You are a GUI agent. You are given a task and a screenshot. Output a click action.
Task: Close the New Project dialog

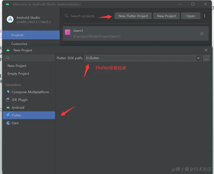pos(206,50)
